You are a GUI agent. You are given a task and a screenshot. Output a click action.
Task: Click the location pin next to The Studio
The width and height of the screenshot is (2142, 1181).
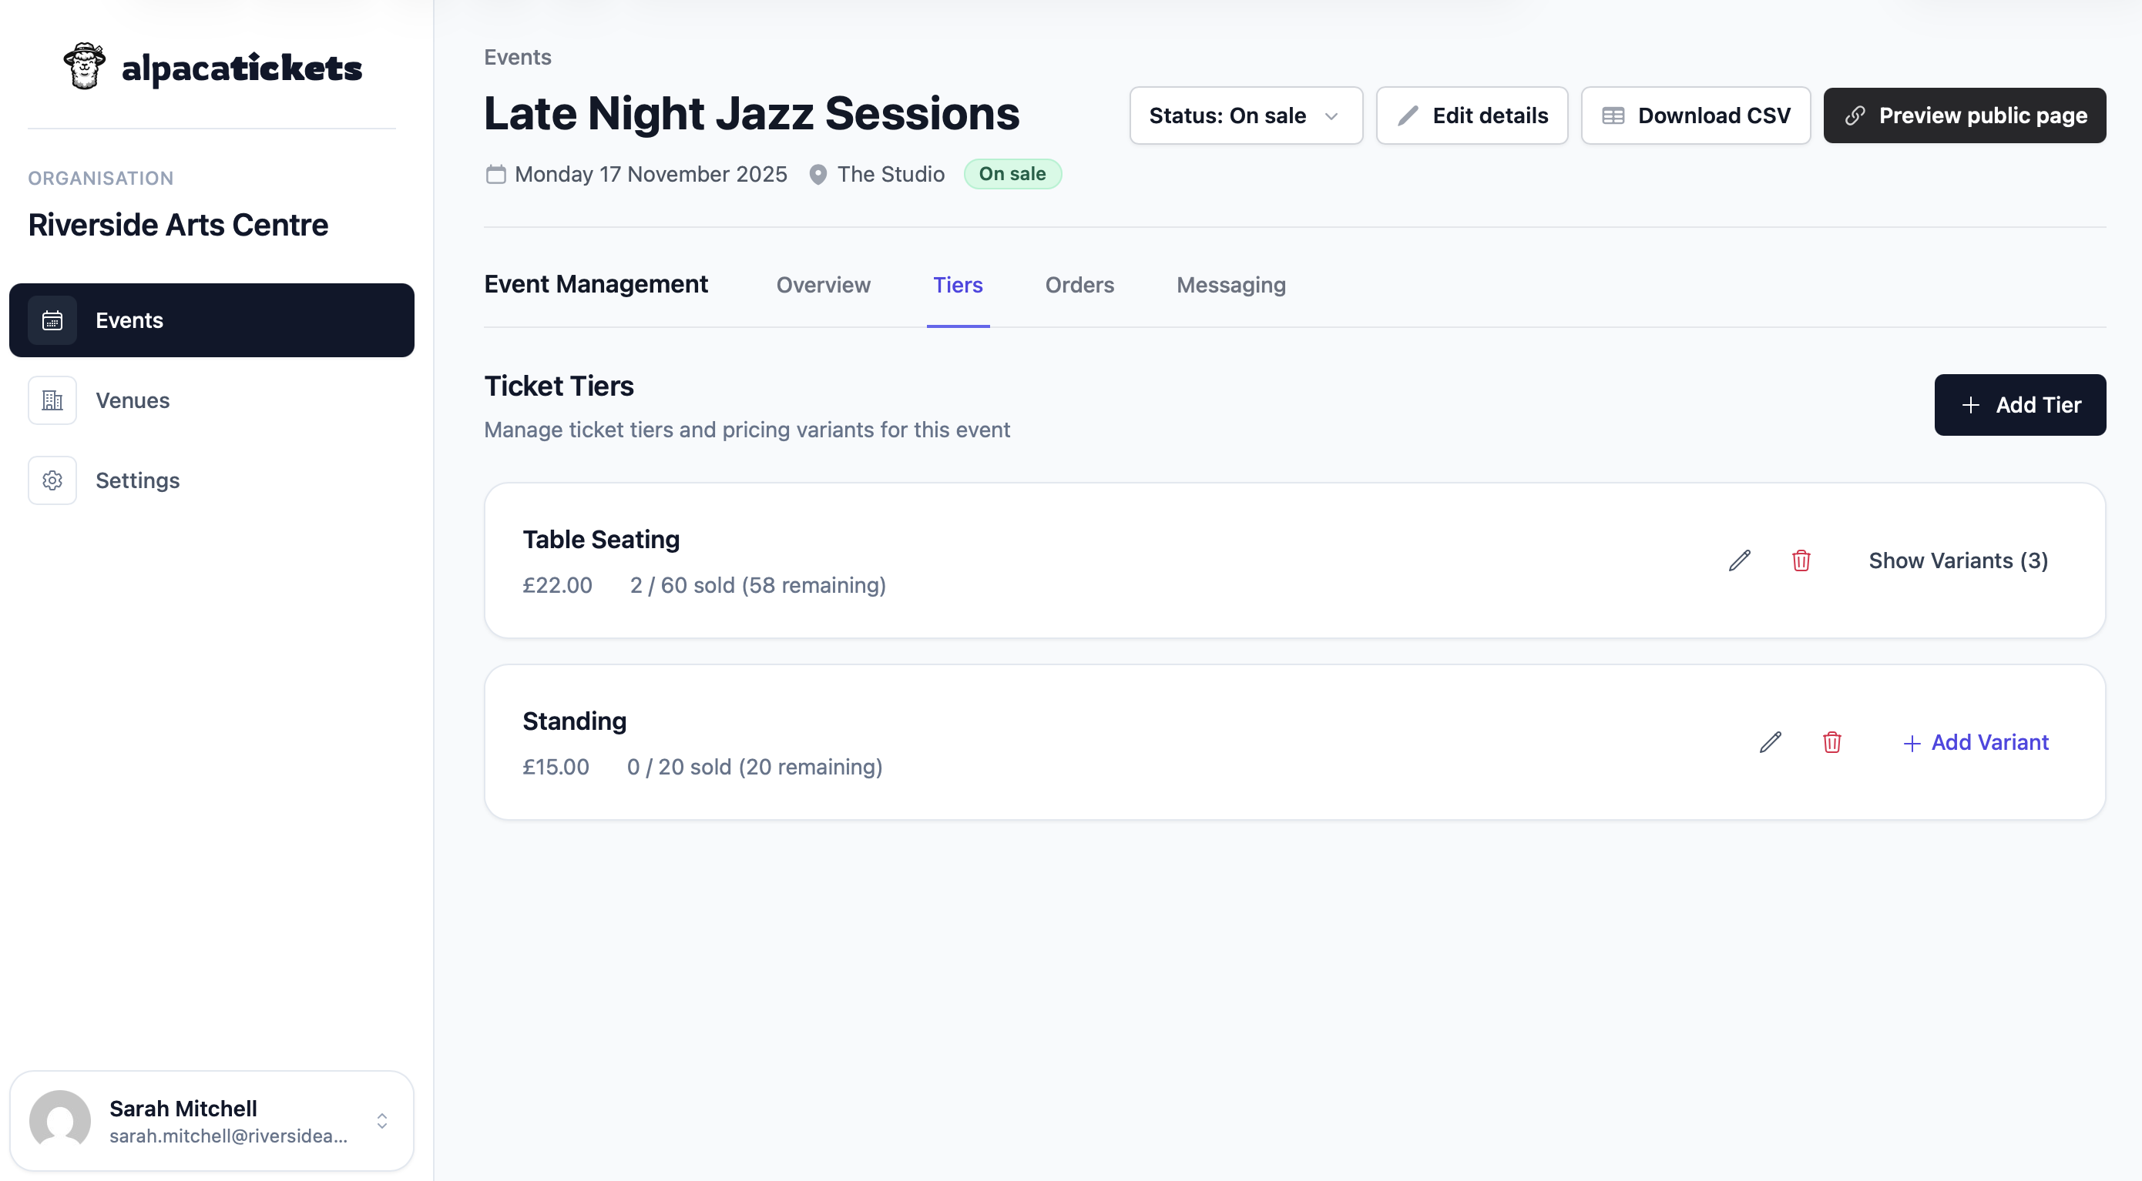[x=818, y=175]
